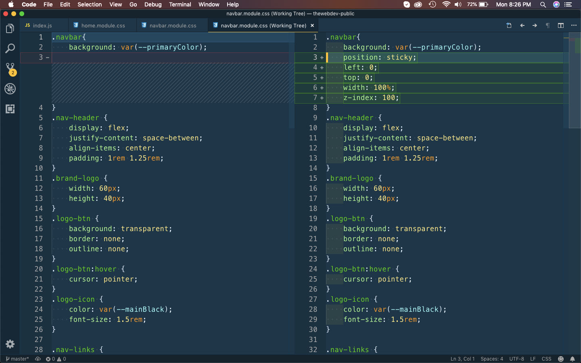Select navbar.module.css (Working Tree) tab
The image size is (581, 363).
click(x=263, y=25)
